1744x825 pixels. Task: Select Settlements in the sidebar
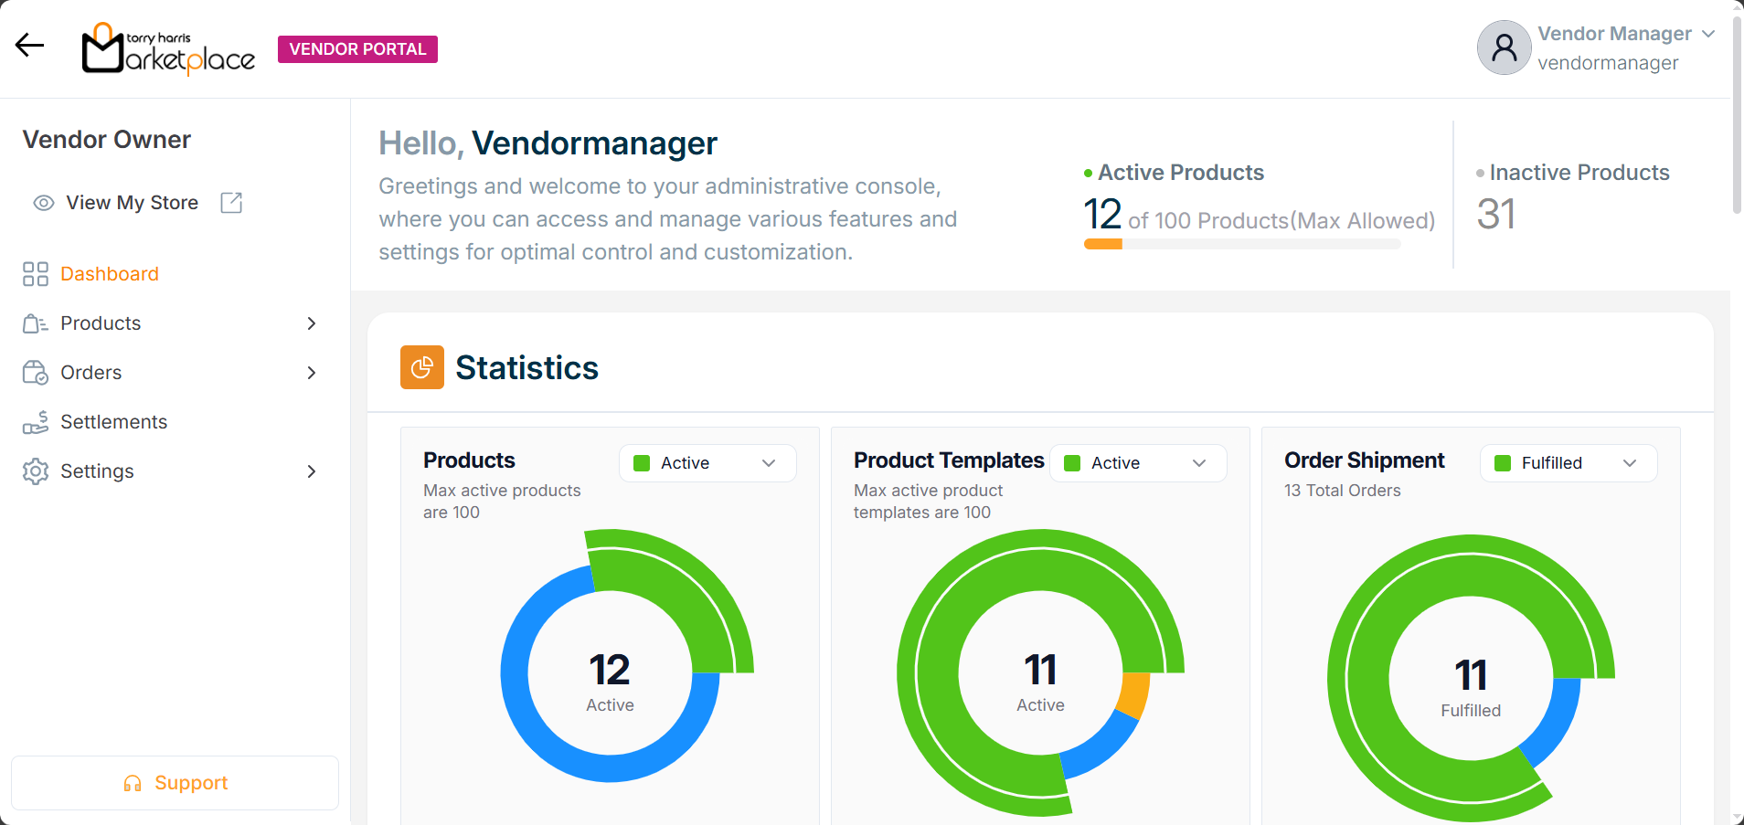tap(113, 422)
